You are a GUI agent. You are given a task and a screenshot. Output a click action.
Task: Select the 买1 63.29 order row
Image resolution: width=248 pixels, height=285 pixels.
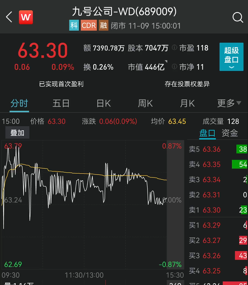coord(218,225)
